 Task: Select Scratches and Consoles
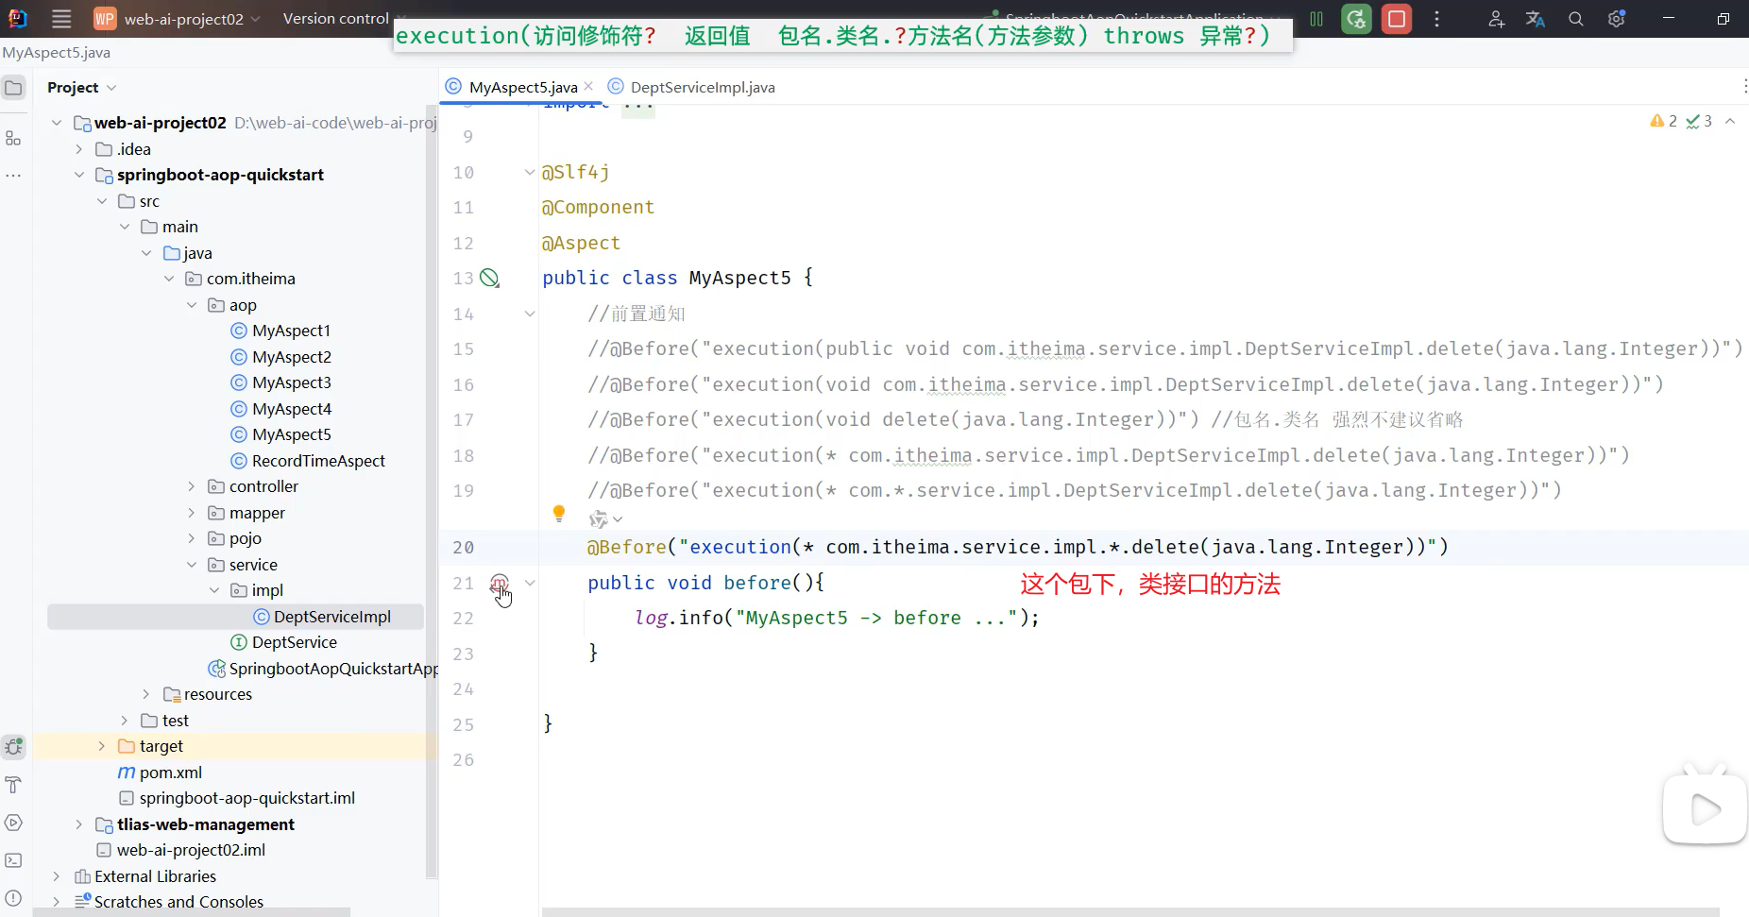[168, 902]
